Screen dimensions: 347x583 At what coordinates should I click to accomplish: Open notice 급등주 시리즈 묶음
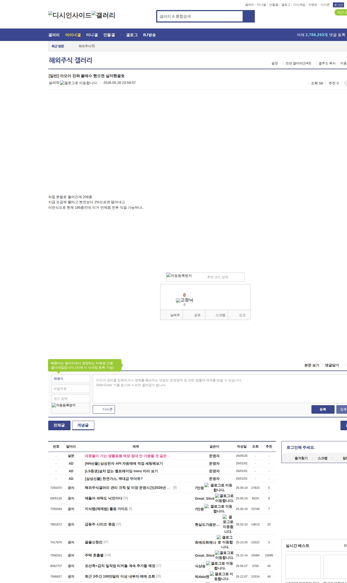pyautogui.click(x=100, y=524)
